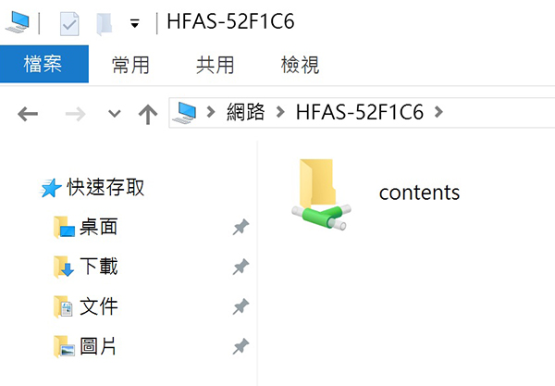The height and width of the screenshot is (386, 555).
Task: Click the network computer icon in address bar
Action: tap(184, 113)
